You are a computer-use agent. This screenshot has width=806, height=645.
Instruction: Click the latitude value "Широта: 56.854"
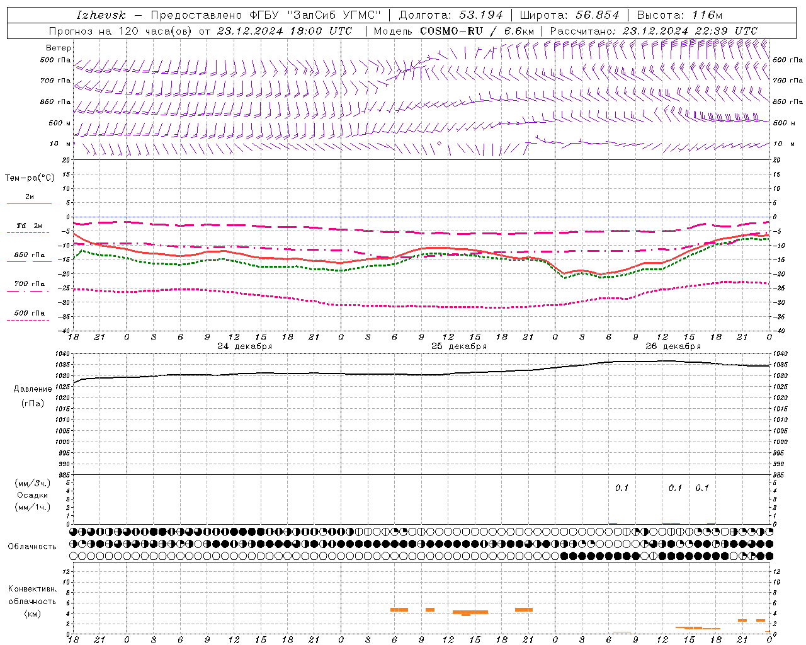click(x=569, y=15)
